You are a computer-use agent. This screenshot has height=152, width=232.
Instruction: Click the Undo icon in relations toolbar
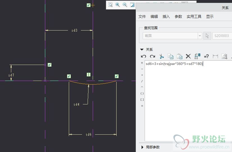coord(144,56)
